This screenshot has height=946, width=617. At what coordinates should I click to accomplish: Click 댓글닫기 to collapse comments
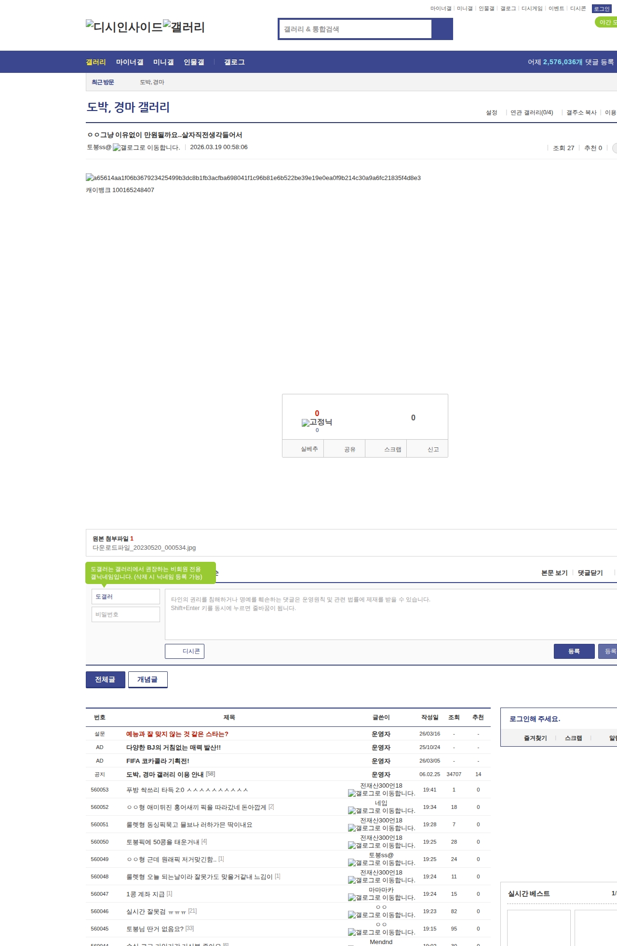click(x=590, y=573)
